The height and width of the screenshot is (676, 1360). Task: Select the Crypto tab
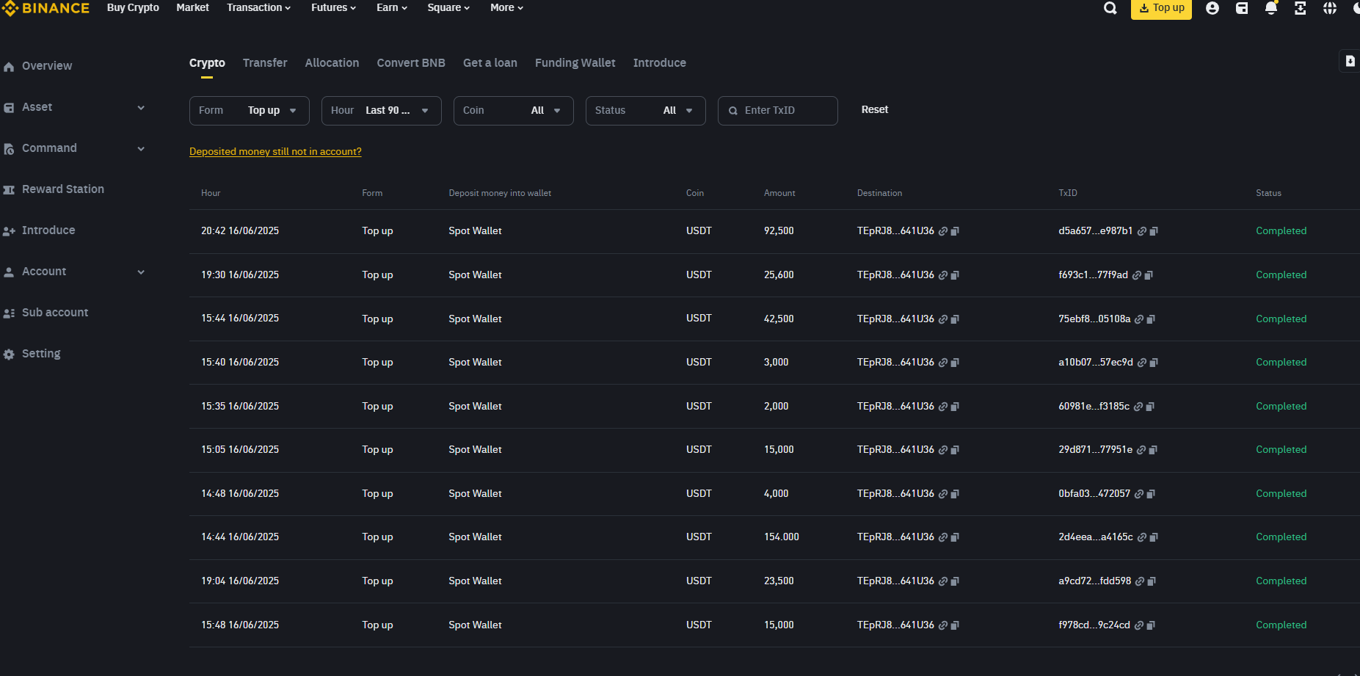click(x=207, y=63)
